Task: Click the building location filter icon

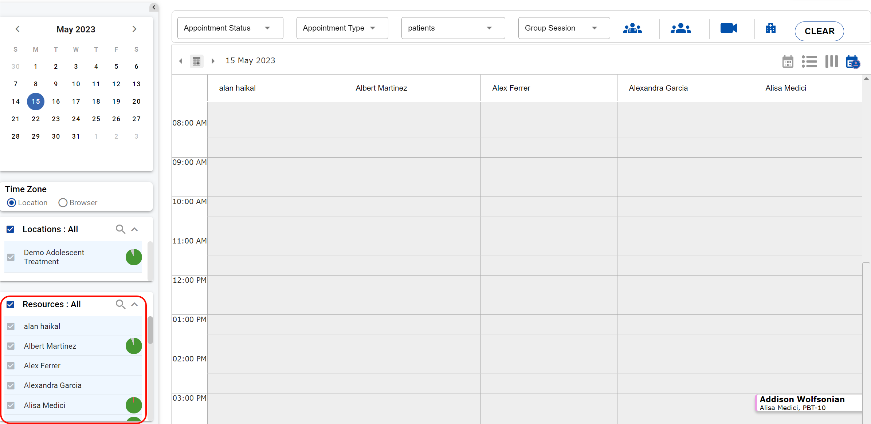Action: [x=770, y=28]
